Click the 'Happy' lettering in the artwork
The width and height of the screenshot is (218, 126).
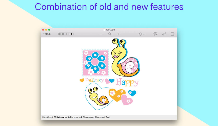pyautogui.click(x=127, y=82)
